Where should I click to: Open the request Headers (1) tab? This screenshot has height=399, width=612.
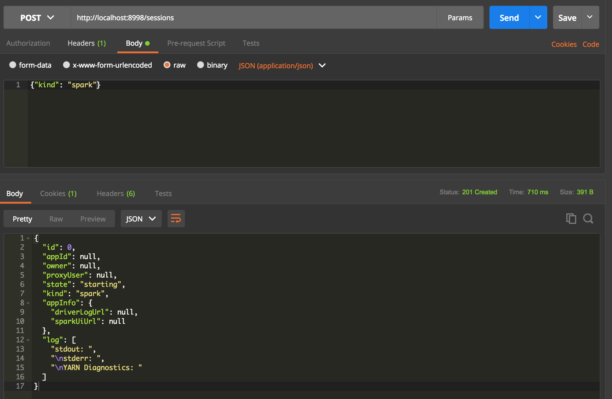(87, 43)
